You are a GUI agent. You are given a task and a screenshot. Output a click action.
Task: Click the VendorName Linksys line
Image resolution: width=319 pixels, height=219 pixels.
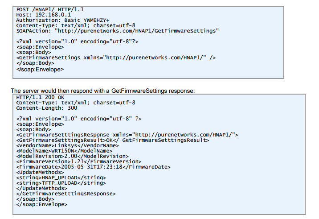point(68,145)
